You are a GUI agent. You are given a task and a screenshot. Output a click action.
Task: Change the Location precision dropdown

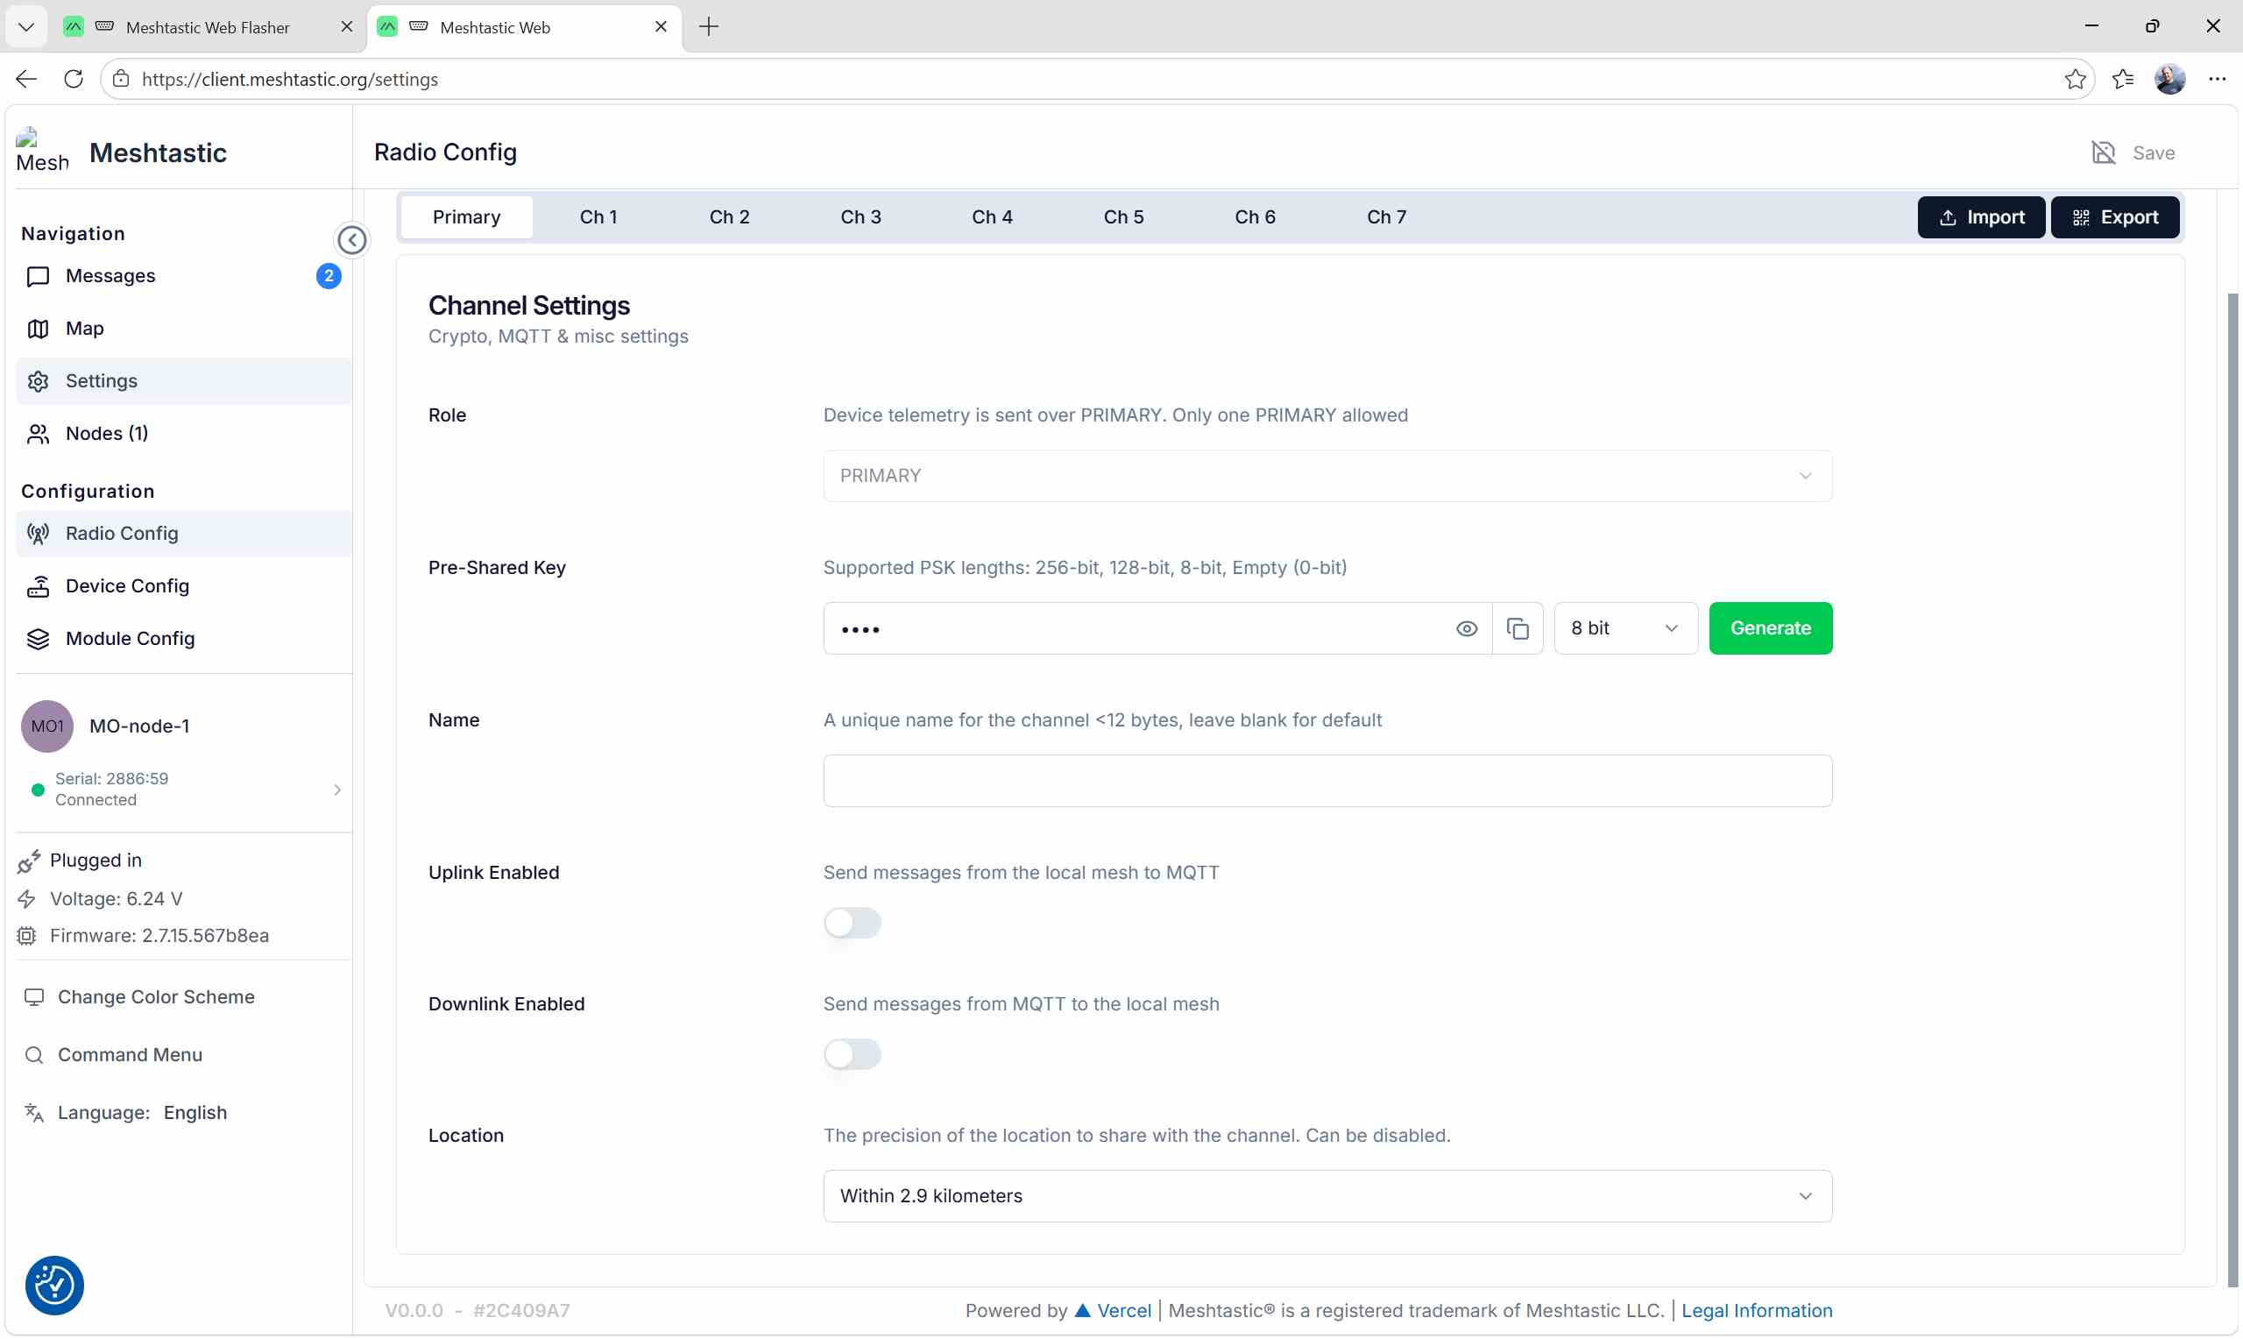(1327, 1194)
